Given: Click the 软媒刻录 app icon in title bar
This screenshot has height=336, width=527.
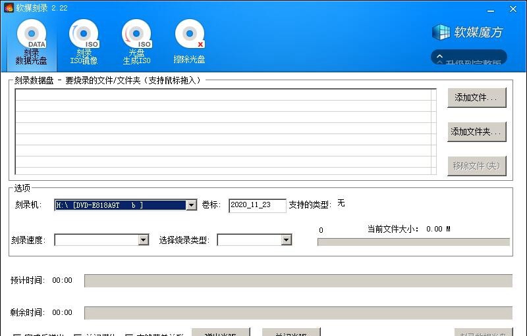Looking at the screenshot, I should pos(9,8).
